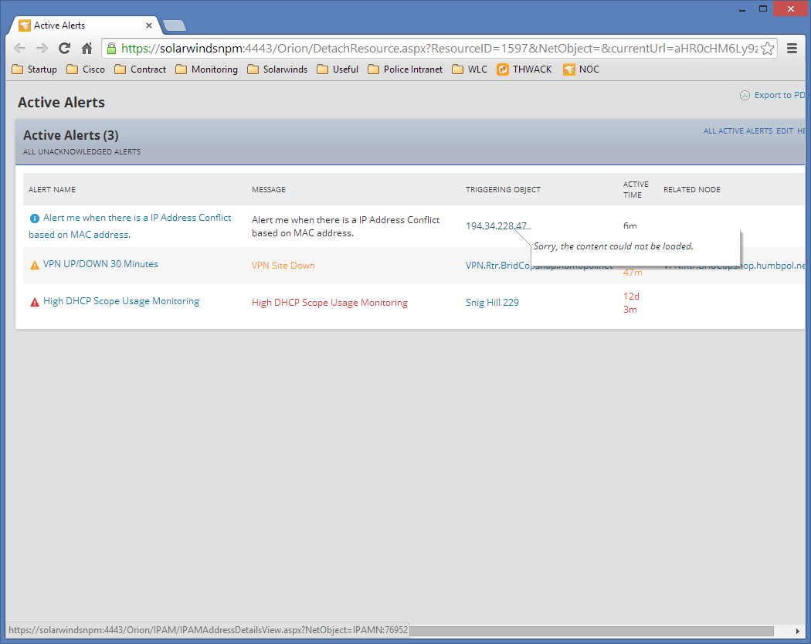The image size is (811, 644).
Task: Open the VPN UP/DOWN 30 Minutes alert
Action: coord(101,264)
